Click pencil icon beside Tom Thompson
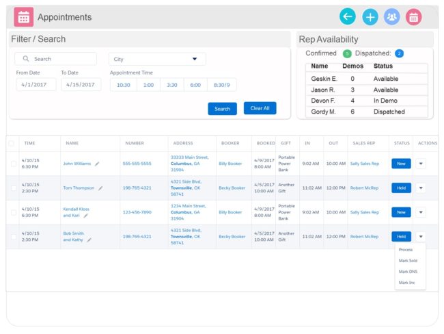This screenshot has height=334, width=444. point(100,188)
